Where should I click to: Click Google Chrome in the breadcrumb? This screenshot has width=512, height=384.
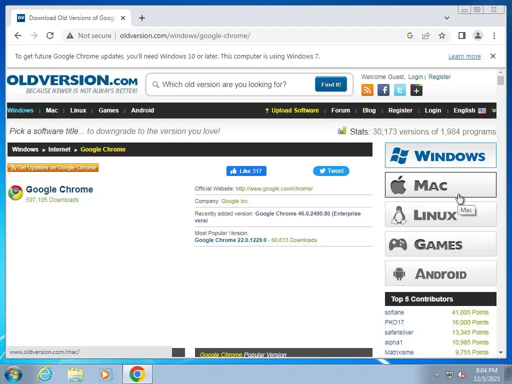(x=103, y=149)
